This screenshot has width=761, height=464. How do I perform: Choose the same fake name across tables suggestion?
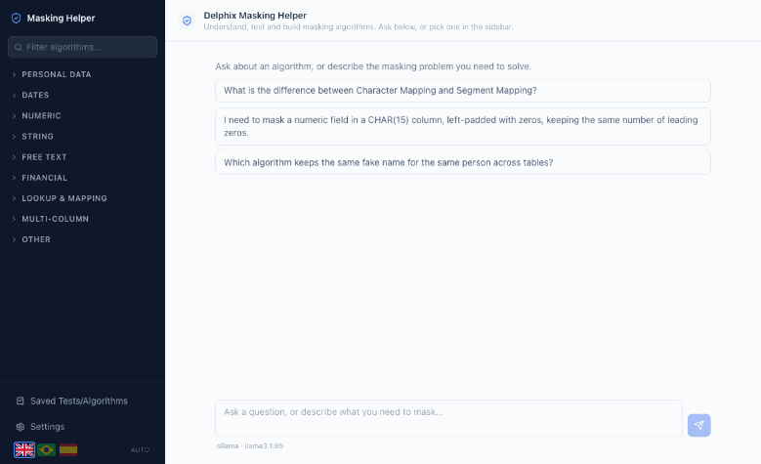[x=463, y=162]
